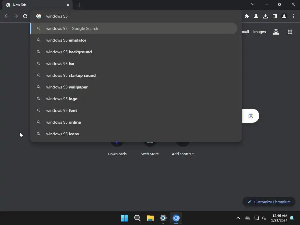Show hidden system tray icons
Screen dimensions: 300x225
(x=238, y=218)
